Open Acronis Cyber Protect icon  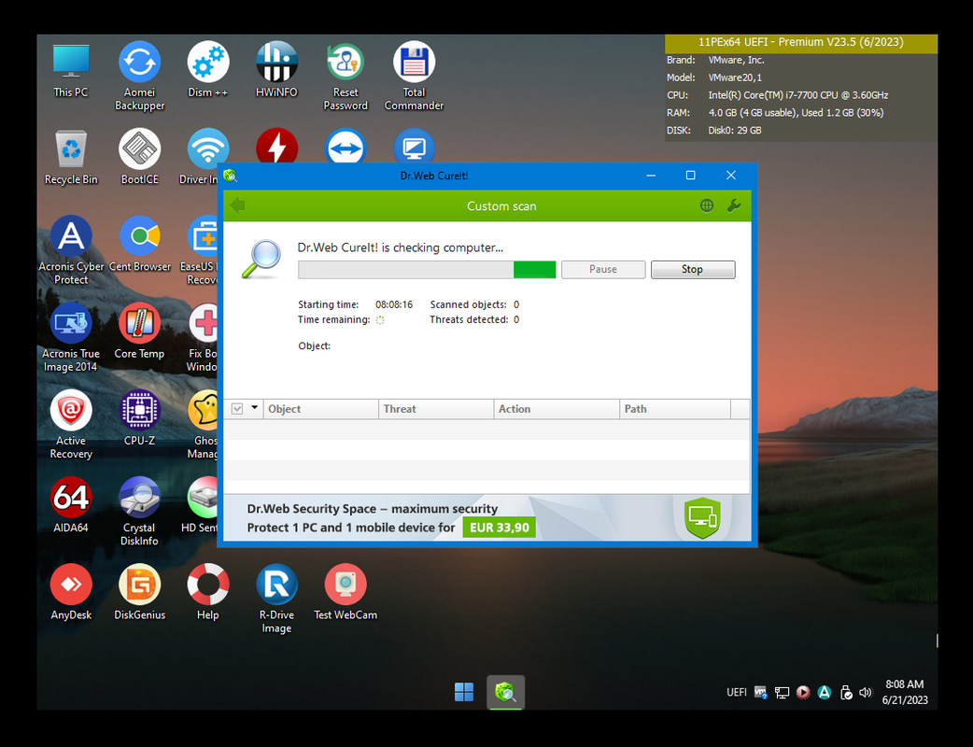tap(71, 250)
